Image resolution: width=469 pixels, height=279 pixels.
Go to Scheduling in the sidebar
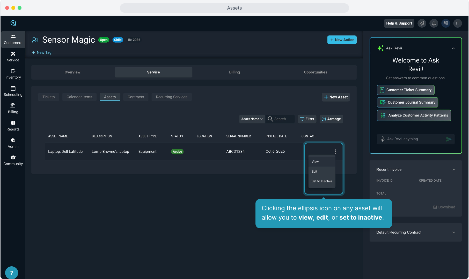coord(13,91)
